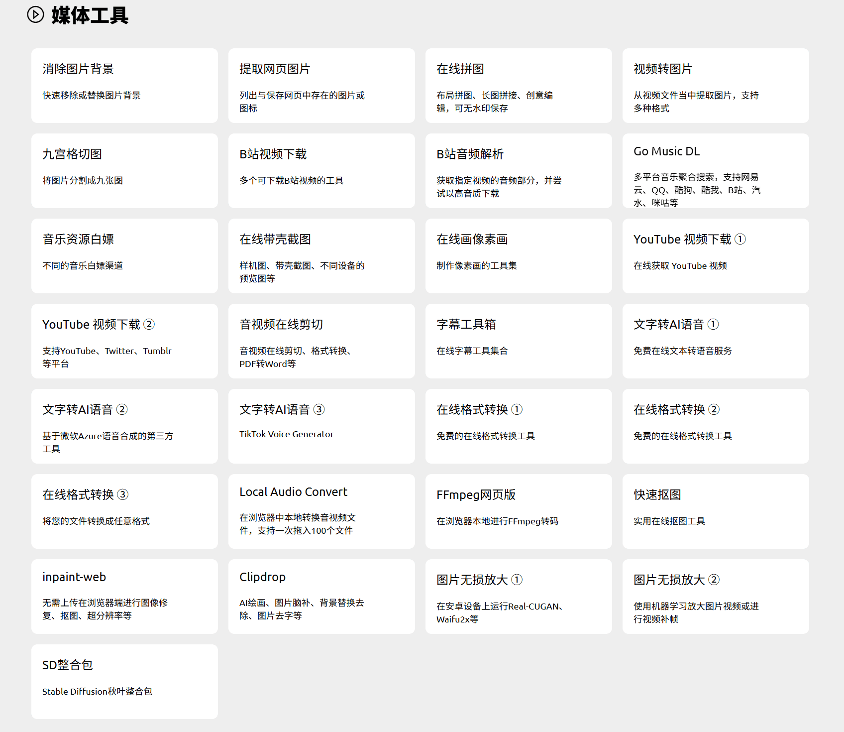Open YouTube 视频下载 ② card
This screenshot has width=844, height=732.
pos(124,341)
